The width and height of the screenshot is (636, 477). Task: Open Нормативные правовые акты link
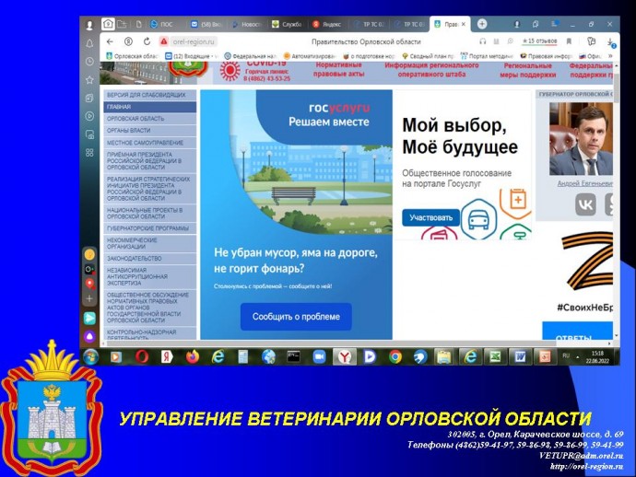click(338, 69)
